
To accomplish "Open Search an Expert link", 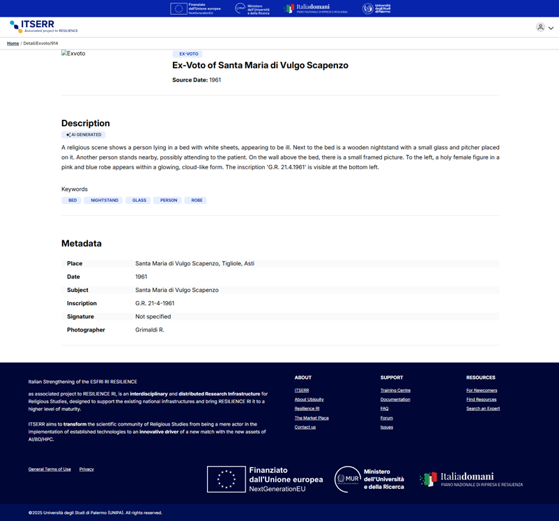I will point(482,409).
